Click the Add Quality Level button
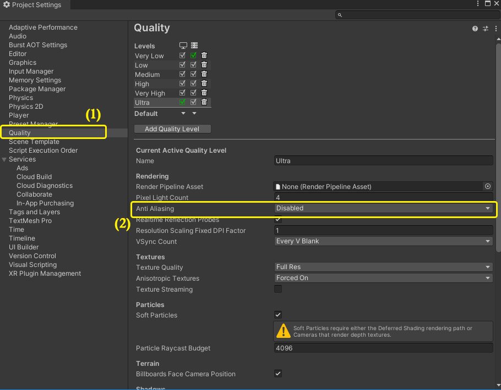The width and height of the screenshot is (501, 390). 172,129
